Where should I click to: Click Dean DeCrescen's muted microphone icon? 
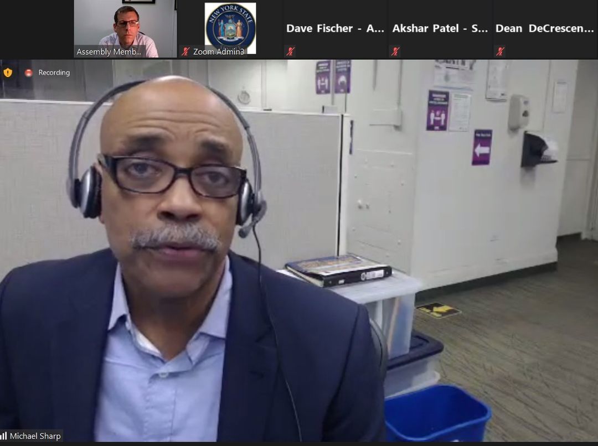click(x=501, y=51)
